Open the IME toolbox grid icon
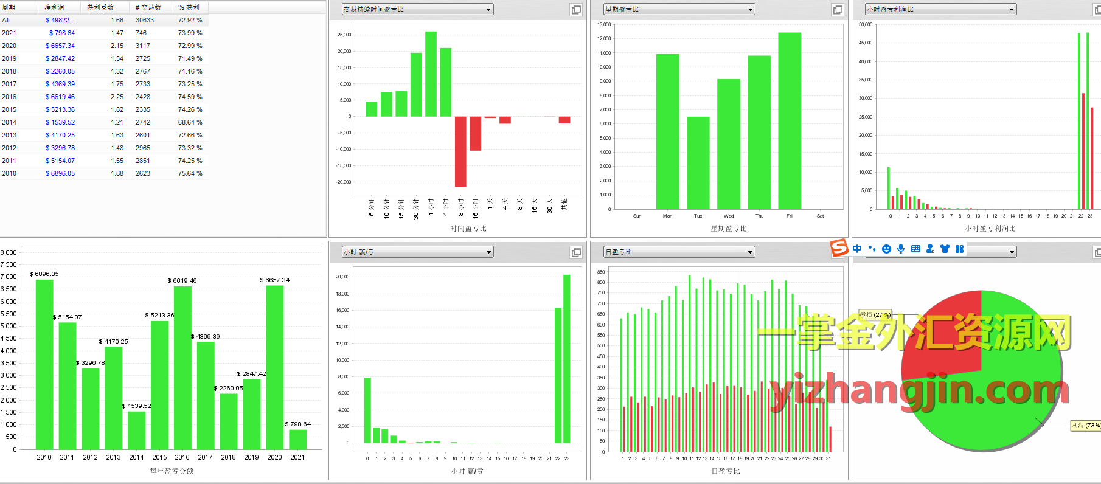Viewport: 1101px width, 484px height. coord(959,249)
